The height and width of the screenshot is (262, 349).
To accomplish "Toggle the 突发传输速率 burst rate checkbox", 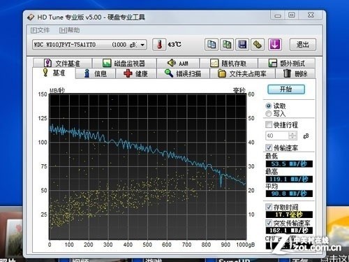I will tap(269, 223).
